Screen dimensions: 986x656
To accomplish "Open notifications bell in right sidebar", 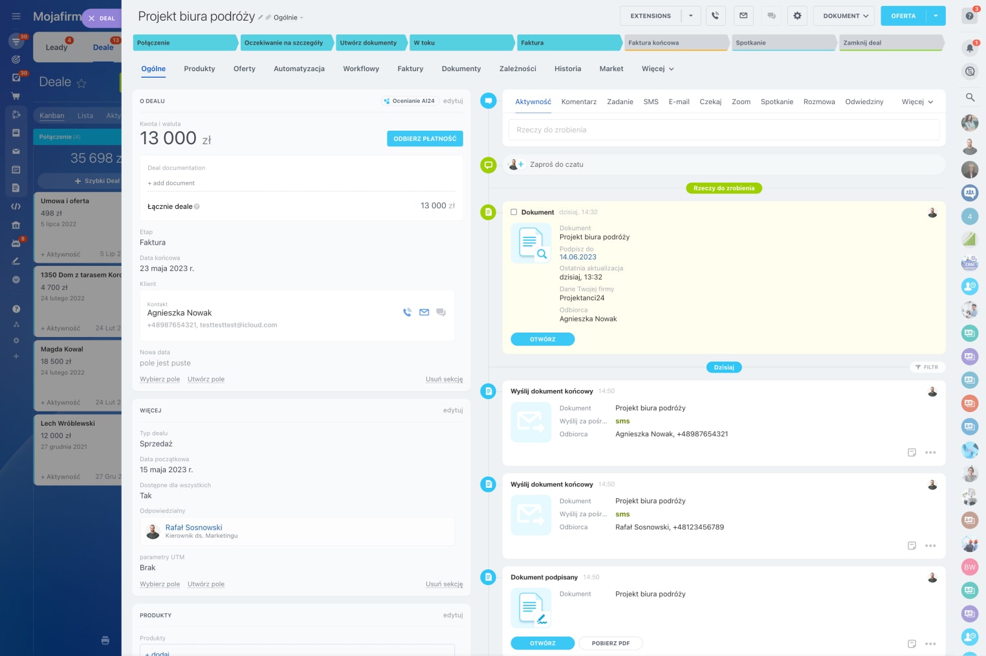I will click(x=969, y=48).
